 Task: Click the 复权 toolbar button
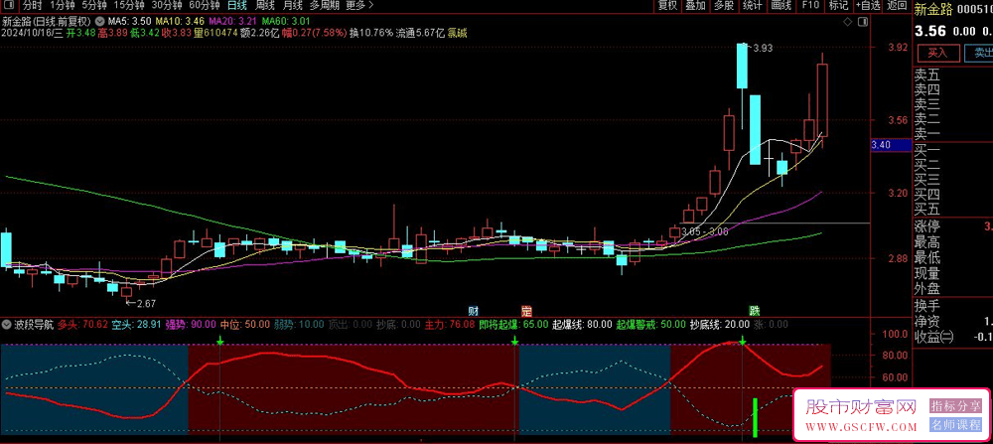pos(667,6)
